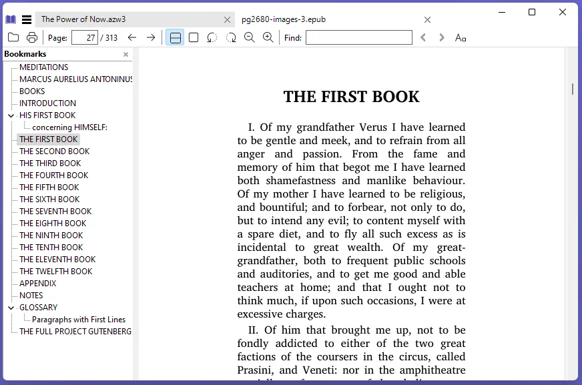Open the INTRODUCTION bookmark
582x385 pixels.
click(47, 103)
